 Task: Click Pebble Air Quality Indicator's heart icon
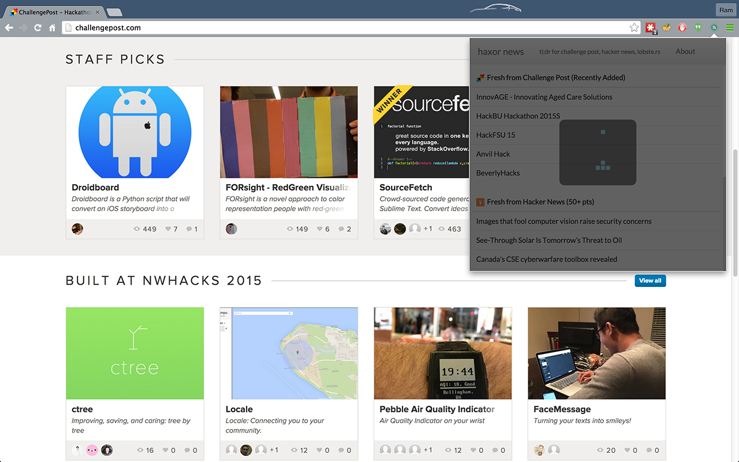[474, 450]
